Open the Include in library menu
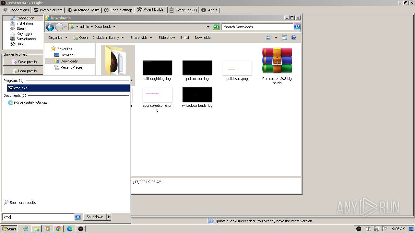 click(108, 38)
